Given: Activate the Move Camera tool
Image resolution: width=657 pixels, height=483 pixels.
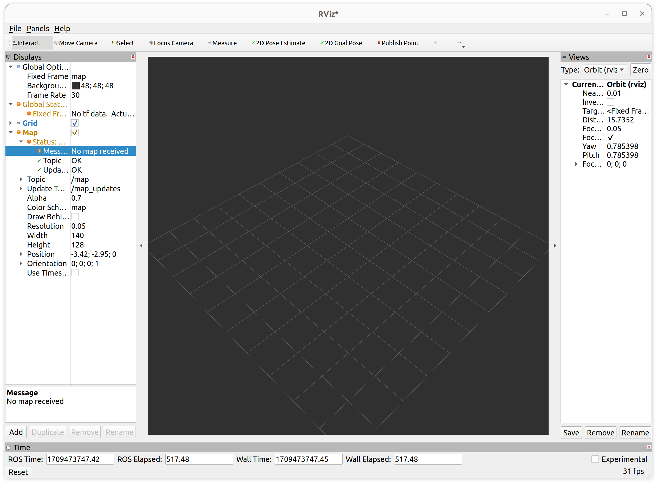Looking at the screenshot, I should (76, 43).
